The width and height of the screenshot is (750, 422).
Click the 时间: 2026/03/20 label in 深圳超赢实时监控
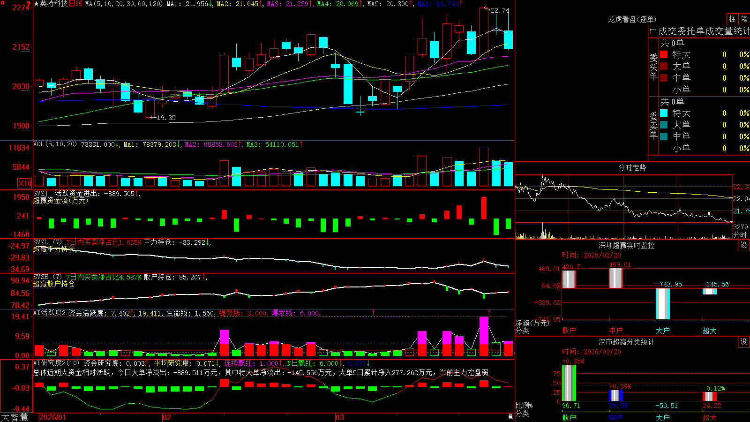click(591, 255)
